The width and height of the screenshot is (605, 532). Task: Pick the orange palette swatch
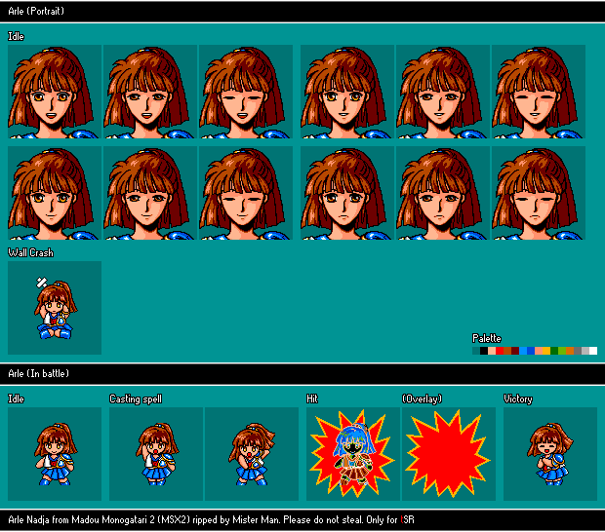[x=570, y=351]
